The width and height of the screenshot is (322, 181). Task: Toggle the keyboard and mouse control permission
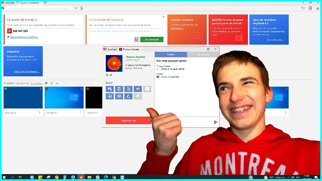[110, 89]
